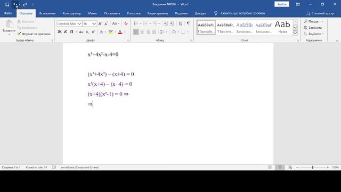Viewport: 341px width, 192px height.
Task: Toggle italic К formatting
Action: coord(66,32)
